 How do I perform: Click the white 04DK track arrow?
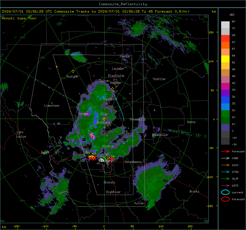tap(225, 158)
